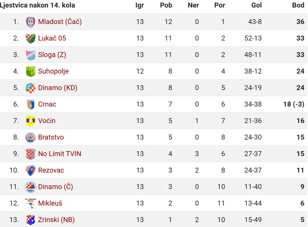Click the Lukač 05 club crest
This screenshot has width=308, height=227.
[30, 38]
